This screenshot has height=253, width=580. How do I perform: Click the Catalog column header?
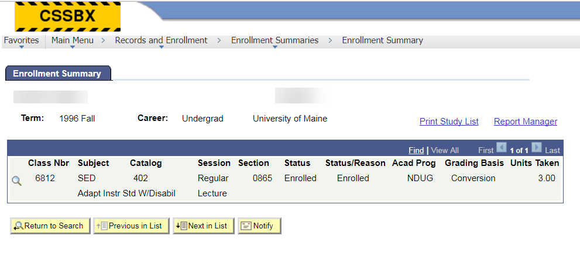146,163
